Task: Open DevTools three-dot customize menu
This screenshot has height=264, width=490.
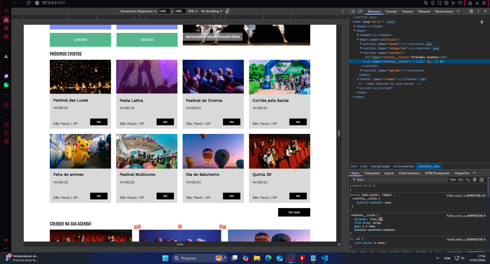Action: 479,11
